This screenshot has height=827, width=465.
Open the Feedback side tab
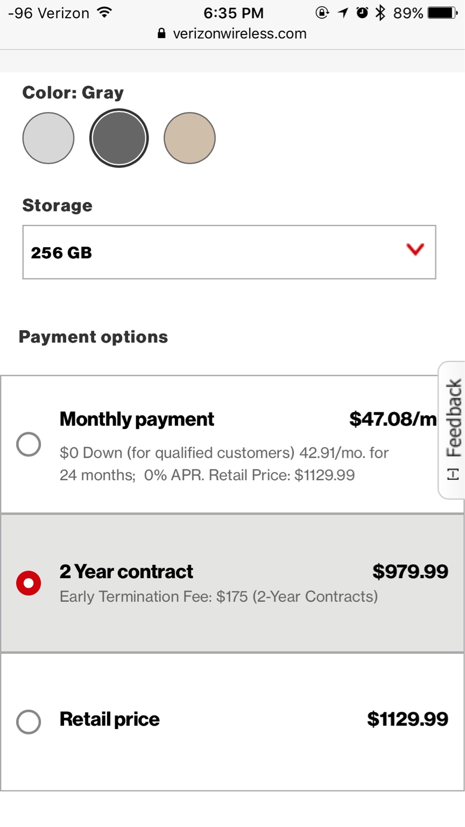click(452, 430)
